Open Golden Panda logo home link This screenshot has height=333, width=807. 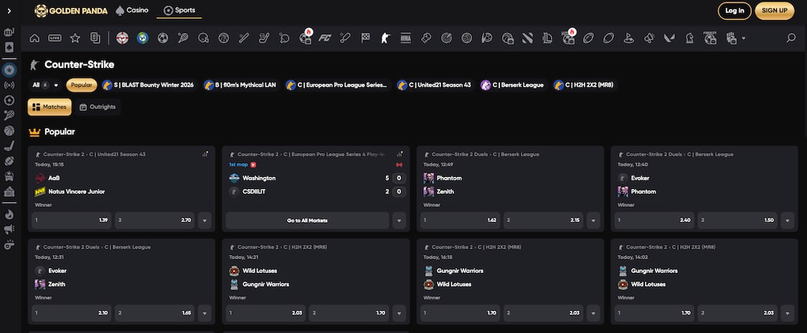click(x=71, y=11)
